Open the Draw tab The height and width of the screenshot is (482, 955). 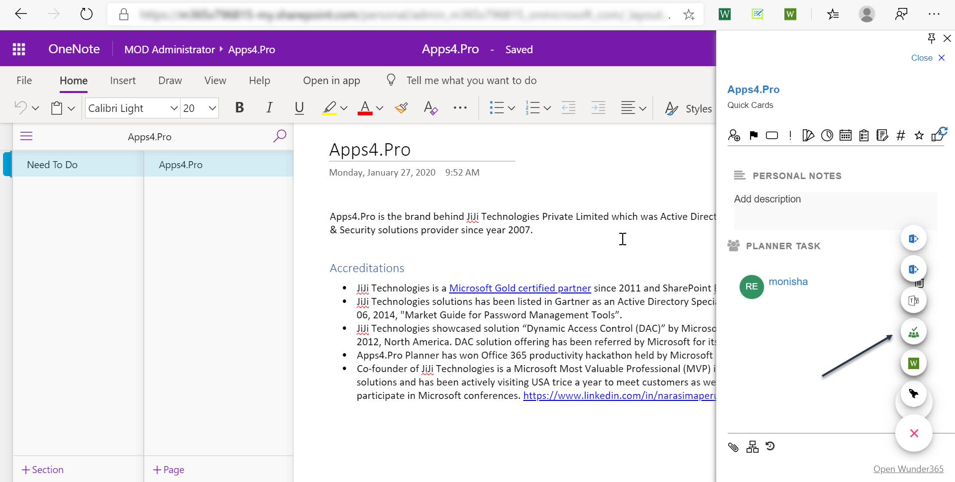point(170,81)
